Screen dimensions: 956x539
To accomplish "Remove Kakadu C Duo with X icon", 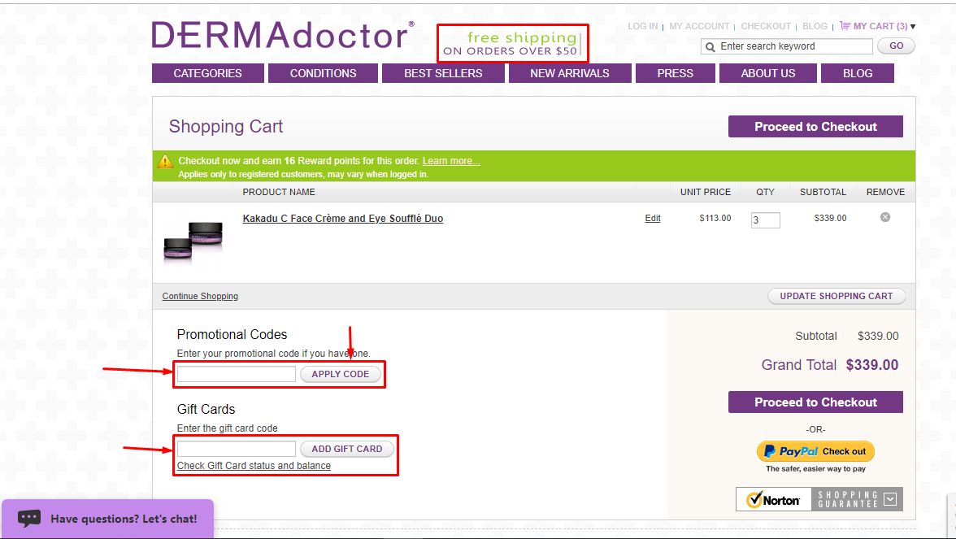I will (885, 217).
